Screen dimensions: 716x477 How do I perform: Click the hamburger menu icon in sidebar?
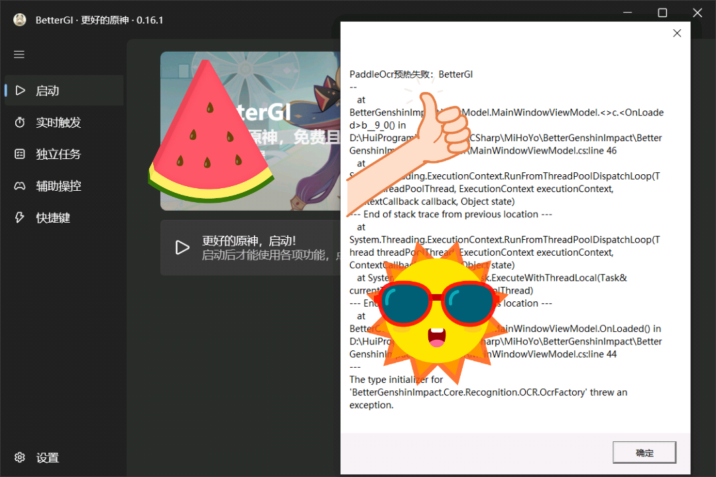(19, 54)
